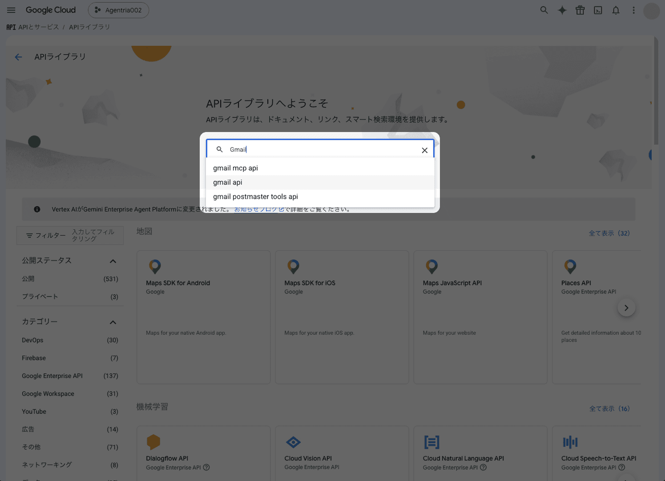Screen dimensions: 665x481
Task: Click the 機械学習 section heading
Action: click(152, 407)
